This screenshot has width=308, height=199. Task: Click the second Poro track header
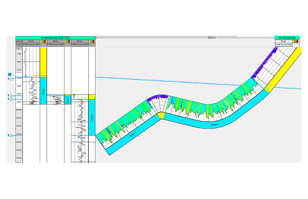(55, 41)
